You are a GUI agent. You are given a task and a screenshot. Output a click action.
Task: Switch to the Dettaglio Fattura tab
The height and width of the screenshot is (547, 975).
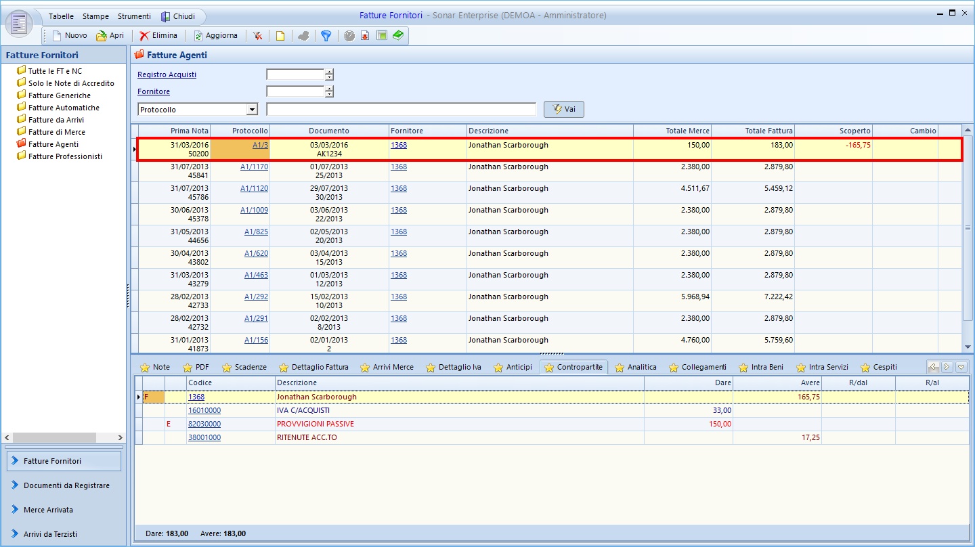click(x=313, y=367)
